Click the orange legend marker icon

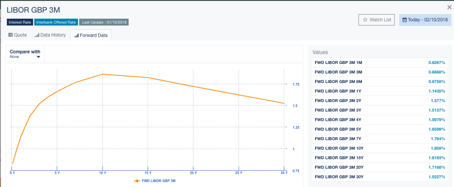137,181
